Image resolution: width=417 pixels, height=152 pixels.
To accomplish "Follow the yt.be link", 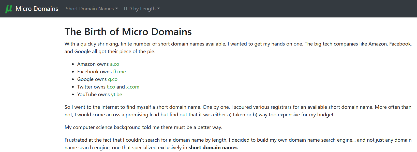I will coord(116,95).
